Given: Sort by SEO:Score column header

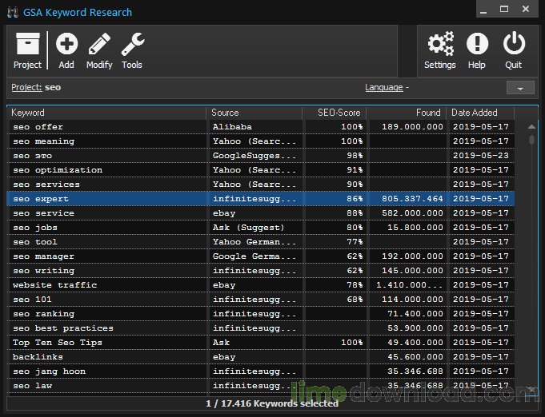Looking at the screenshot, I should [x=335, y=113].
